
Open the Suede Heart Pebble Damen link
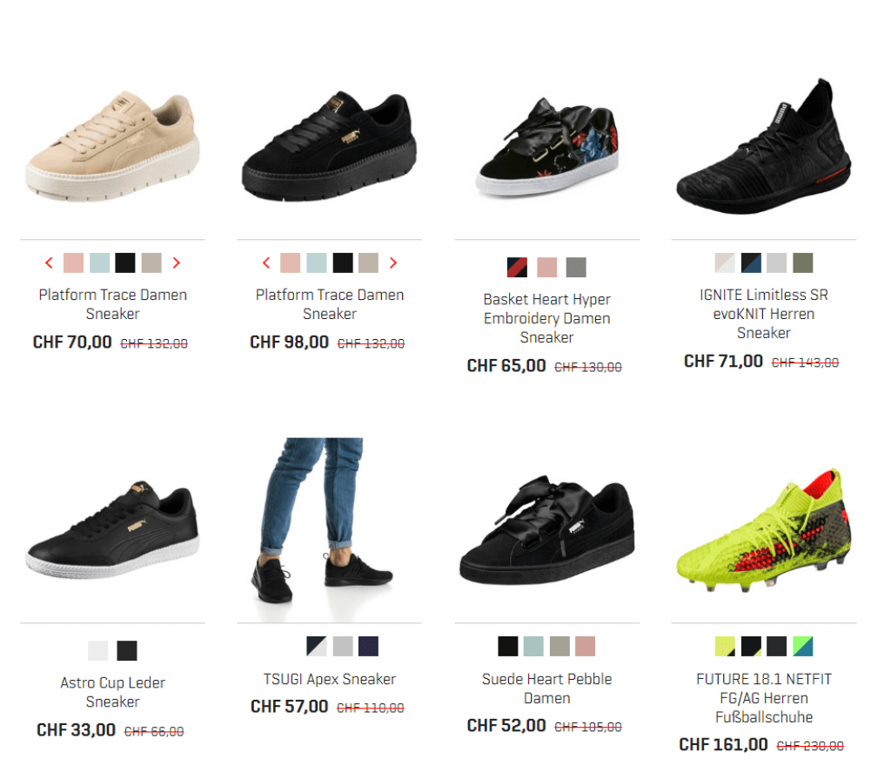(x=546, y=688)
